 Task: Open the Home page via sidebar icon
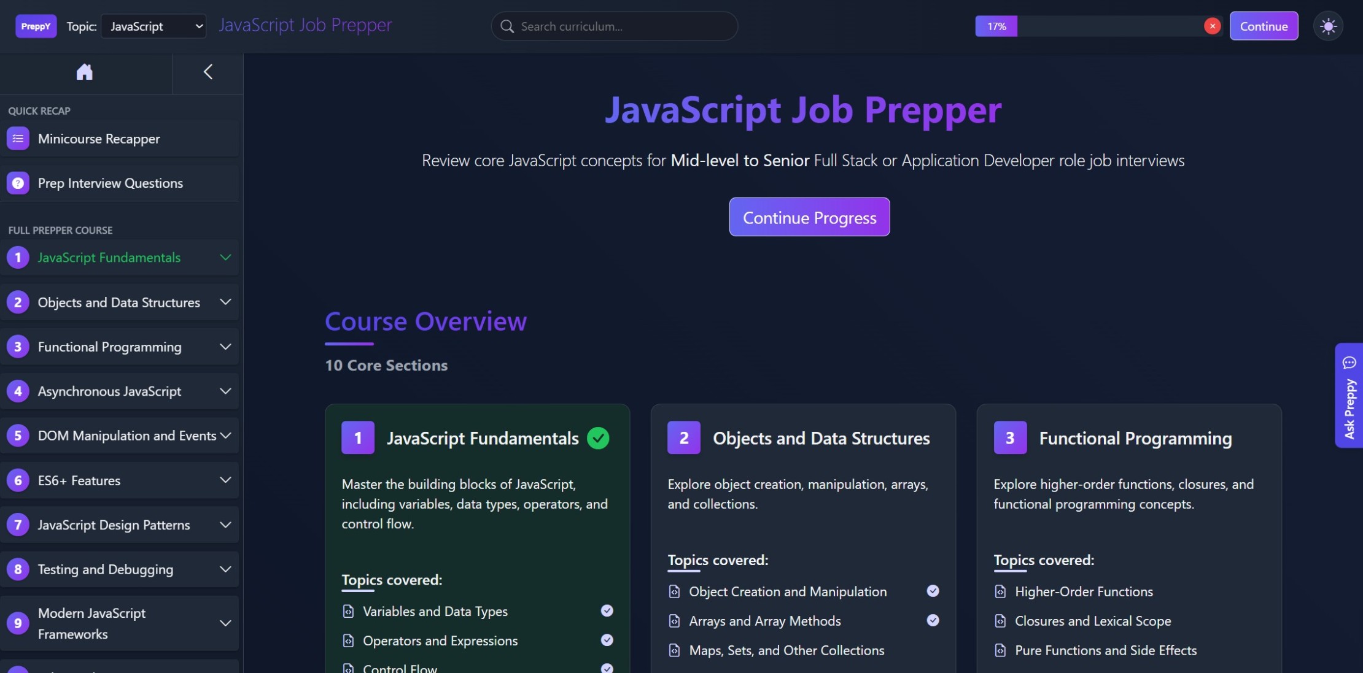(85, 72)
